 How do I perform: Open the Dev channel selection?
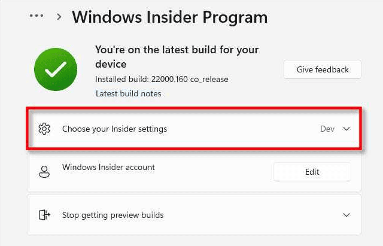click(327, 129)
